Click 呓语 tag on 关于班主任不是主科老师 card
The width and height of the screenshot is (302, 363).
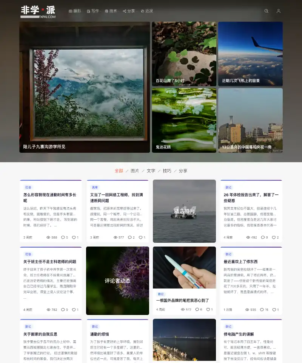click(28, 254)
